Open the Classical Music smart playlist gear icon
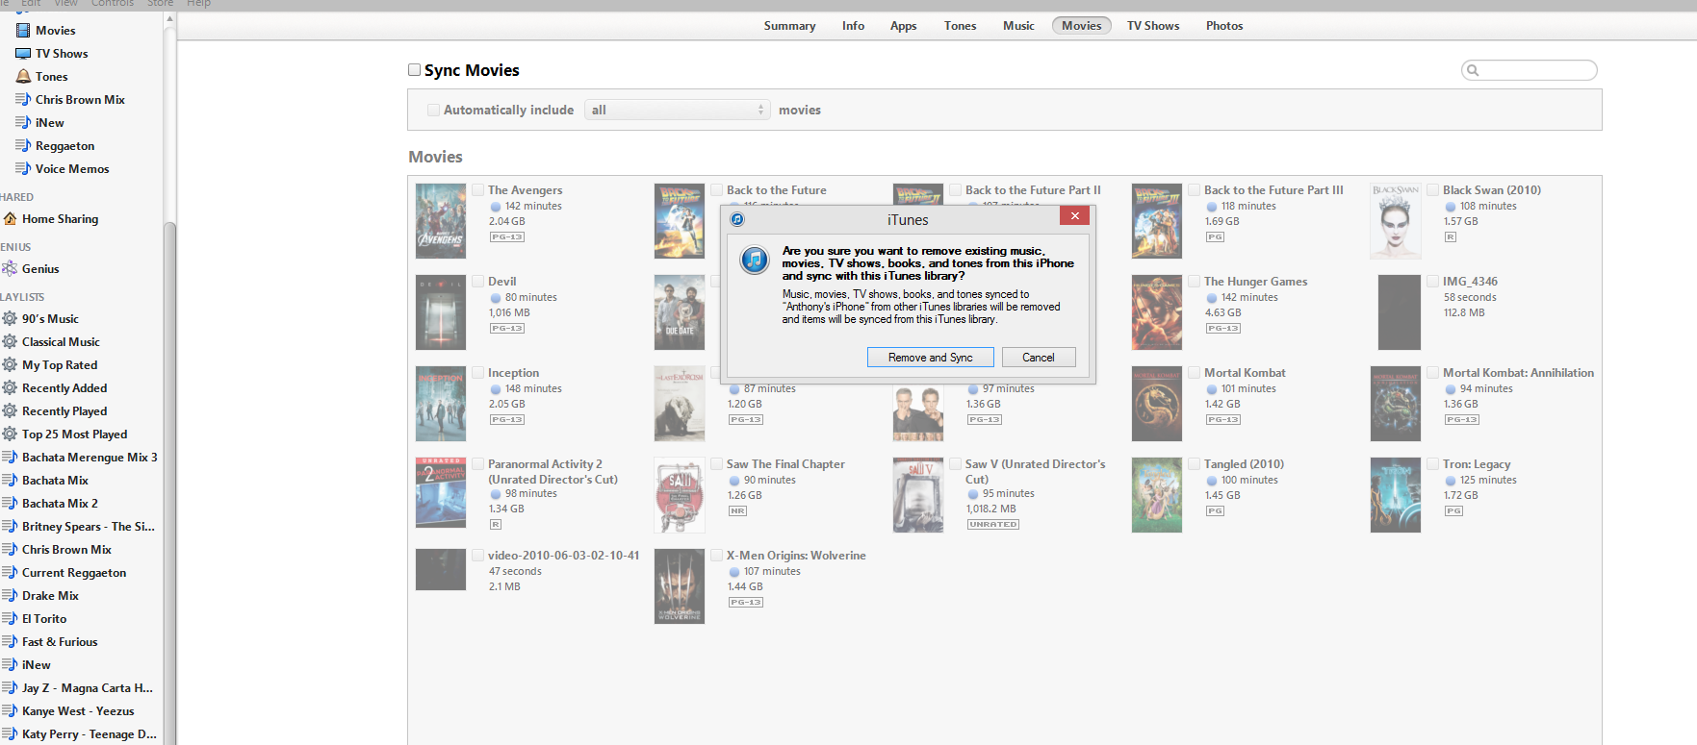 (10, 342)
